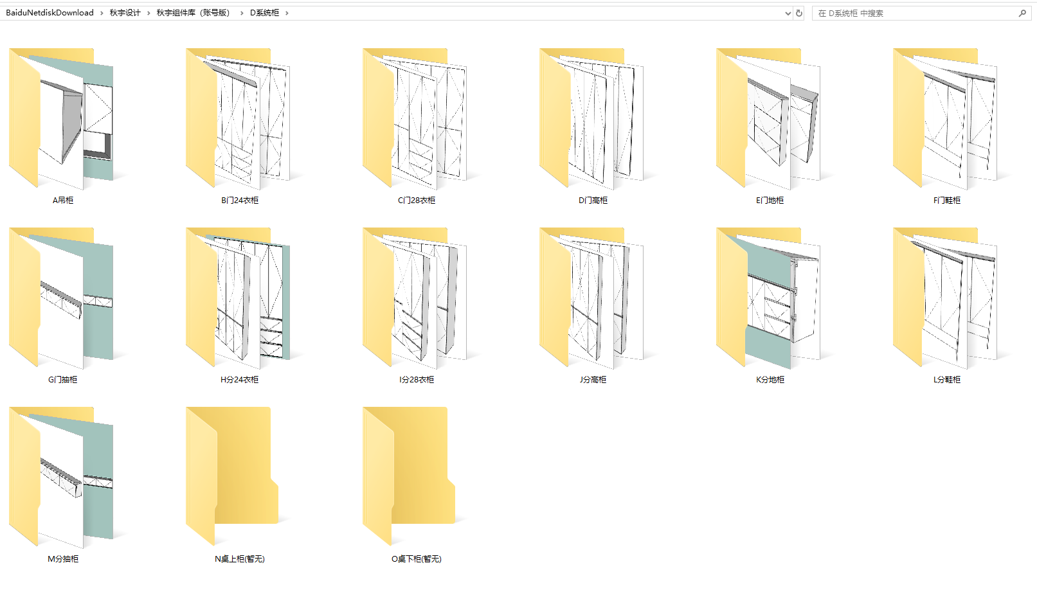Screen dimensions: 1037x608
Task: Open the K分地柜 folder
Action: (x=769, y=298)
